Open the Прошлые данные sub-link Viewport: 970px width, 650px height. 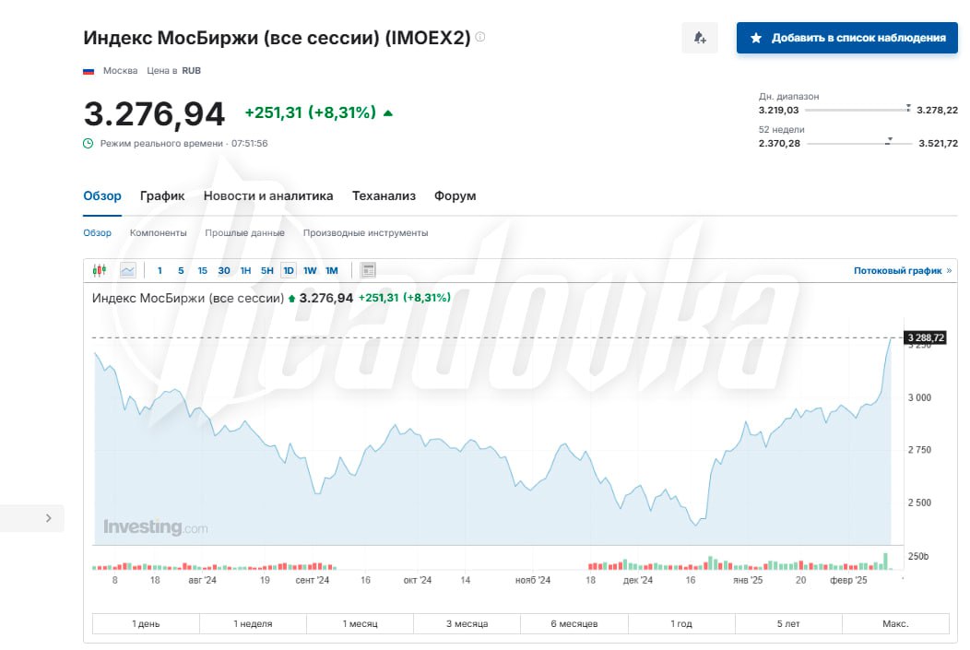coord(244,233)
